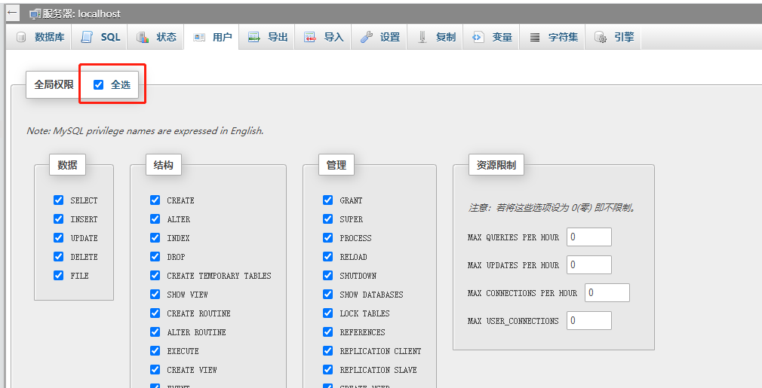The height and width of the screenshot is (388, 762).
Task: Toggle ALTER ROUTINE checkbox
Action: click(155, 331)
